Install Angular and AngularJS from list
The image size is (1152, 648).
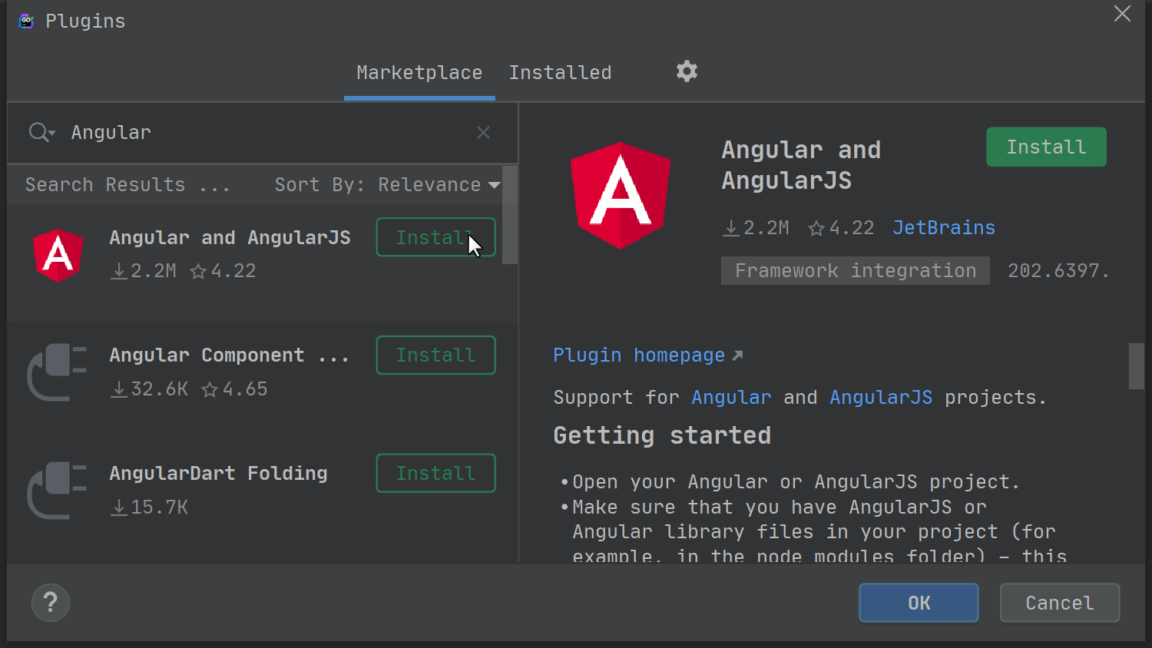pyautogui.click(x=435, y=237)
